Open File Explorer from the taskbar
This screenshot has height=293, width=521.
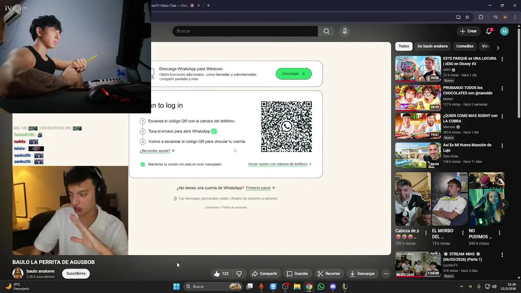(297, 286)
